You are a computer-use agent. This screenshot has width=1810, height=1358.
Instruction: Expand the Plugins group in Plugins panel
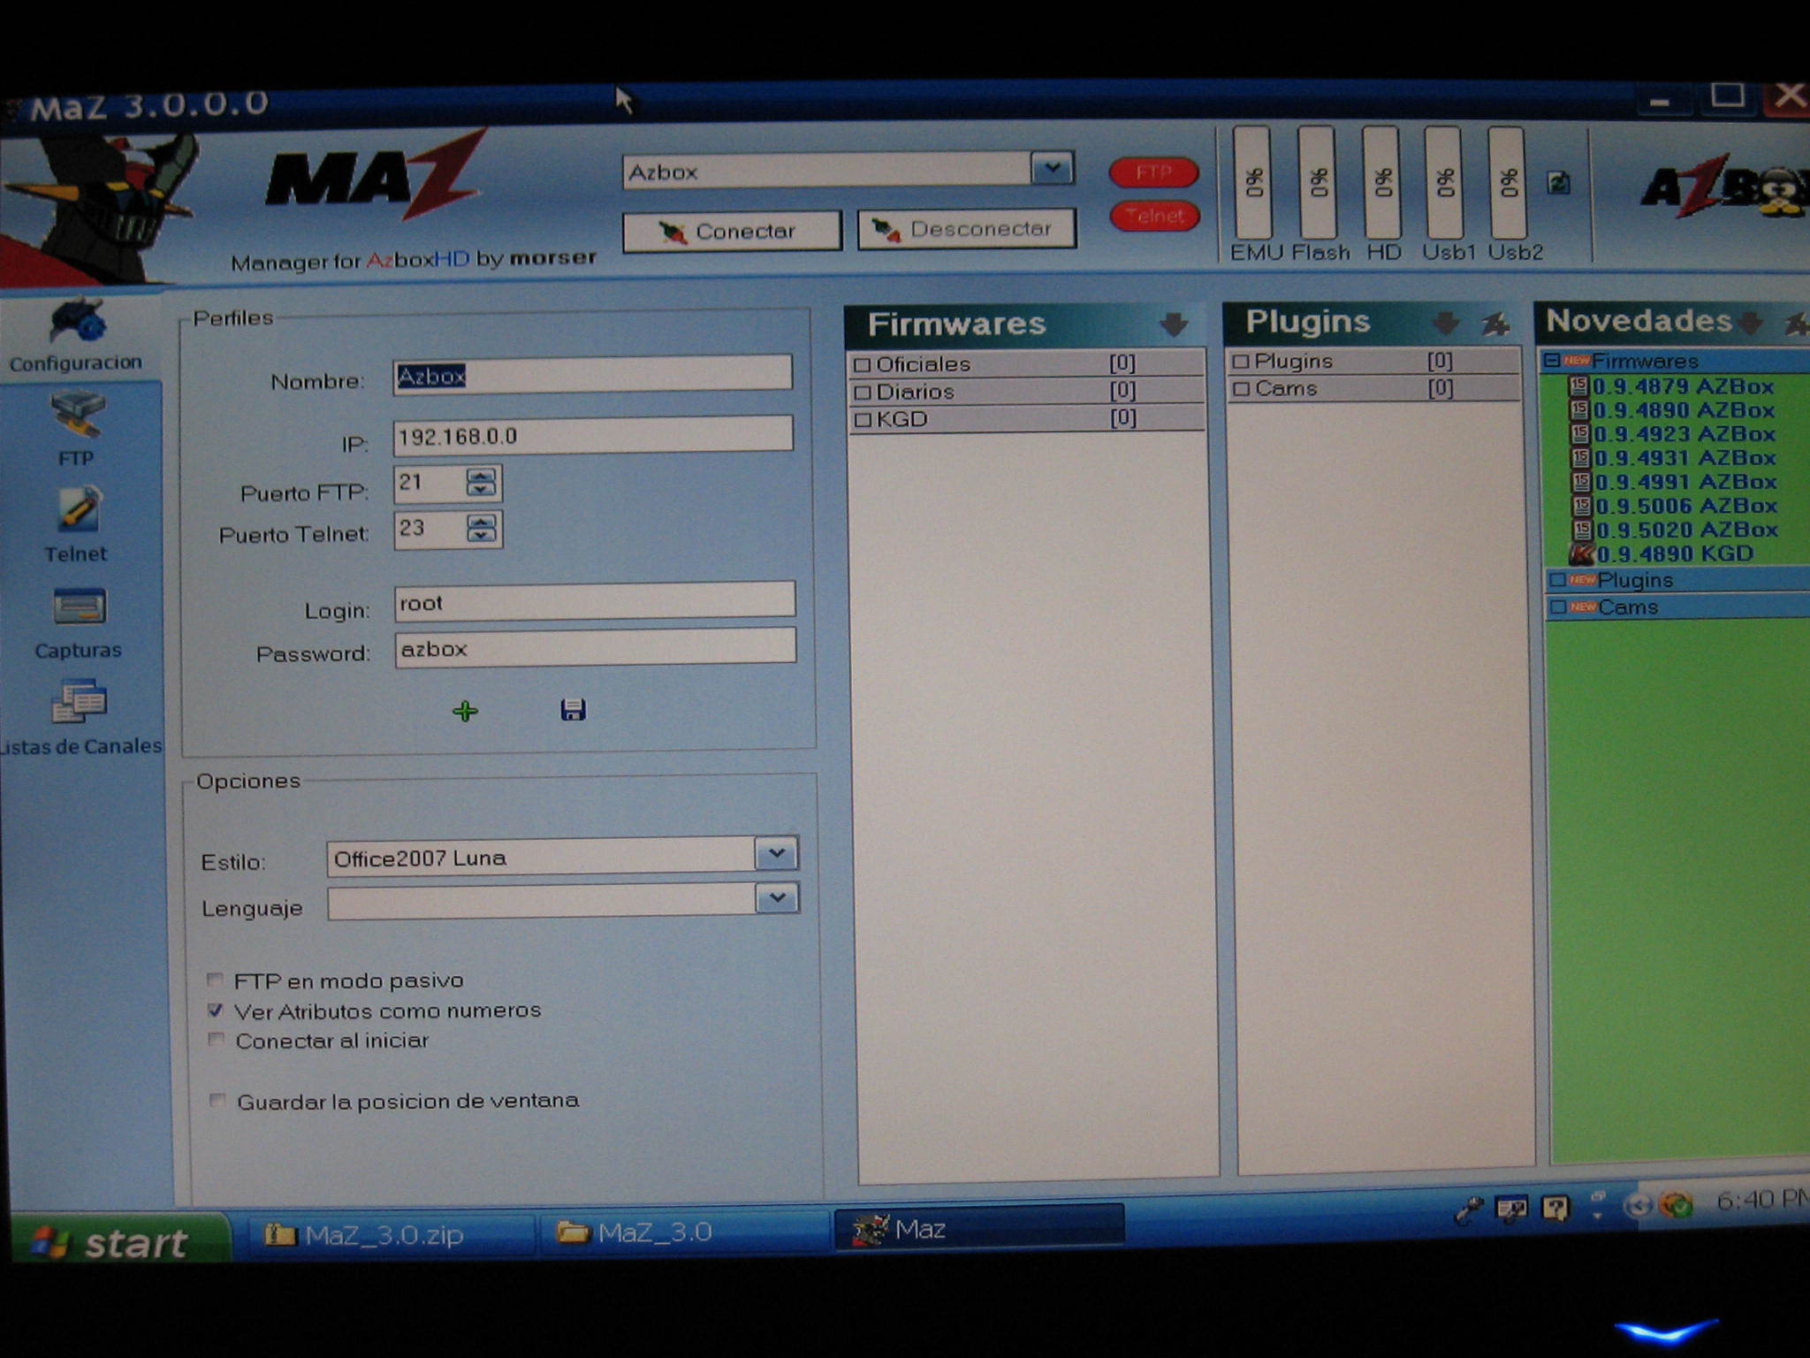[1241, 361]
